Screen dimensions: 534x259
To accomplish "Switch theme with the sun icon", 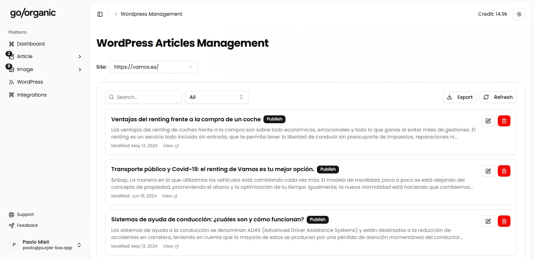I will [519, 14].
